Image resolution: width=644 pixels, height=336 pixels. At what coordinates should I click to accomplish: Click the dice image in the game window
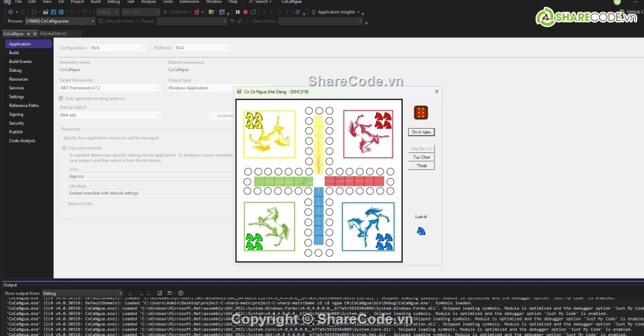pyautogui.click(x=420, y=112)
